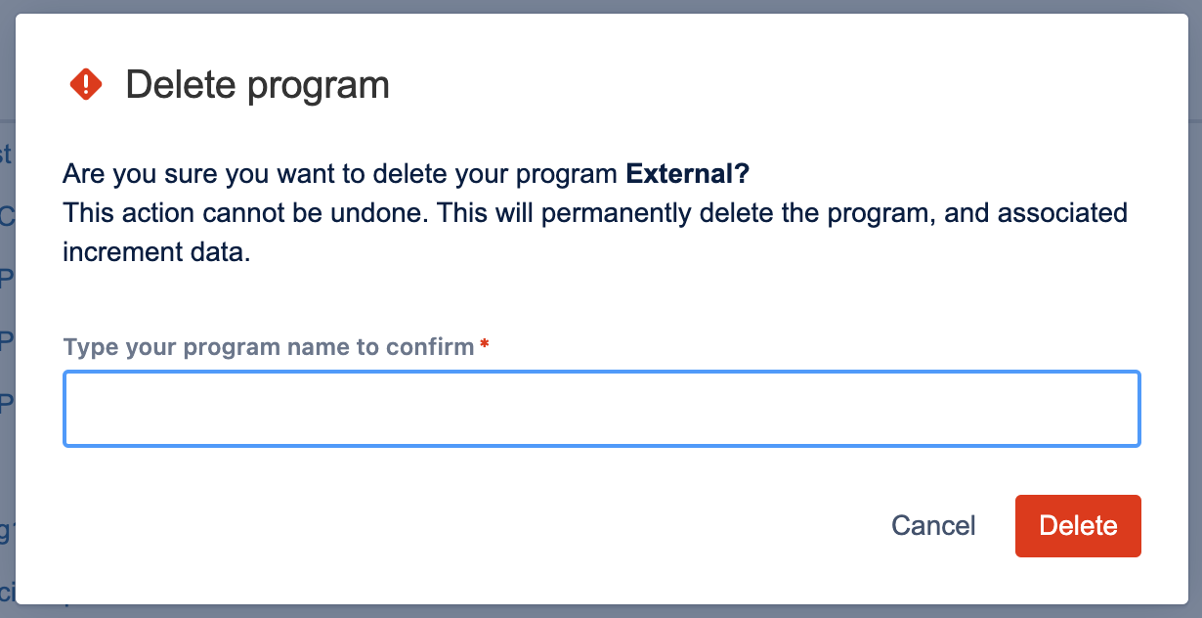The image size is (1202, 618).
Task: Click the "Type your program name" label
Action: pos(268,347)
